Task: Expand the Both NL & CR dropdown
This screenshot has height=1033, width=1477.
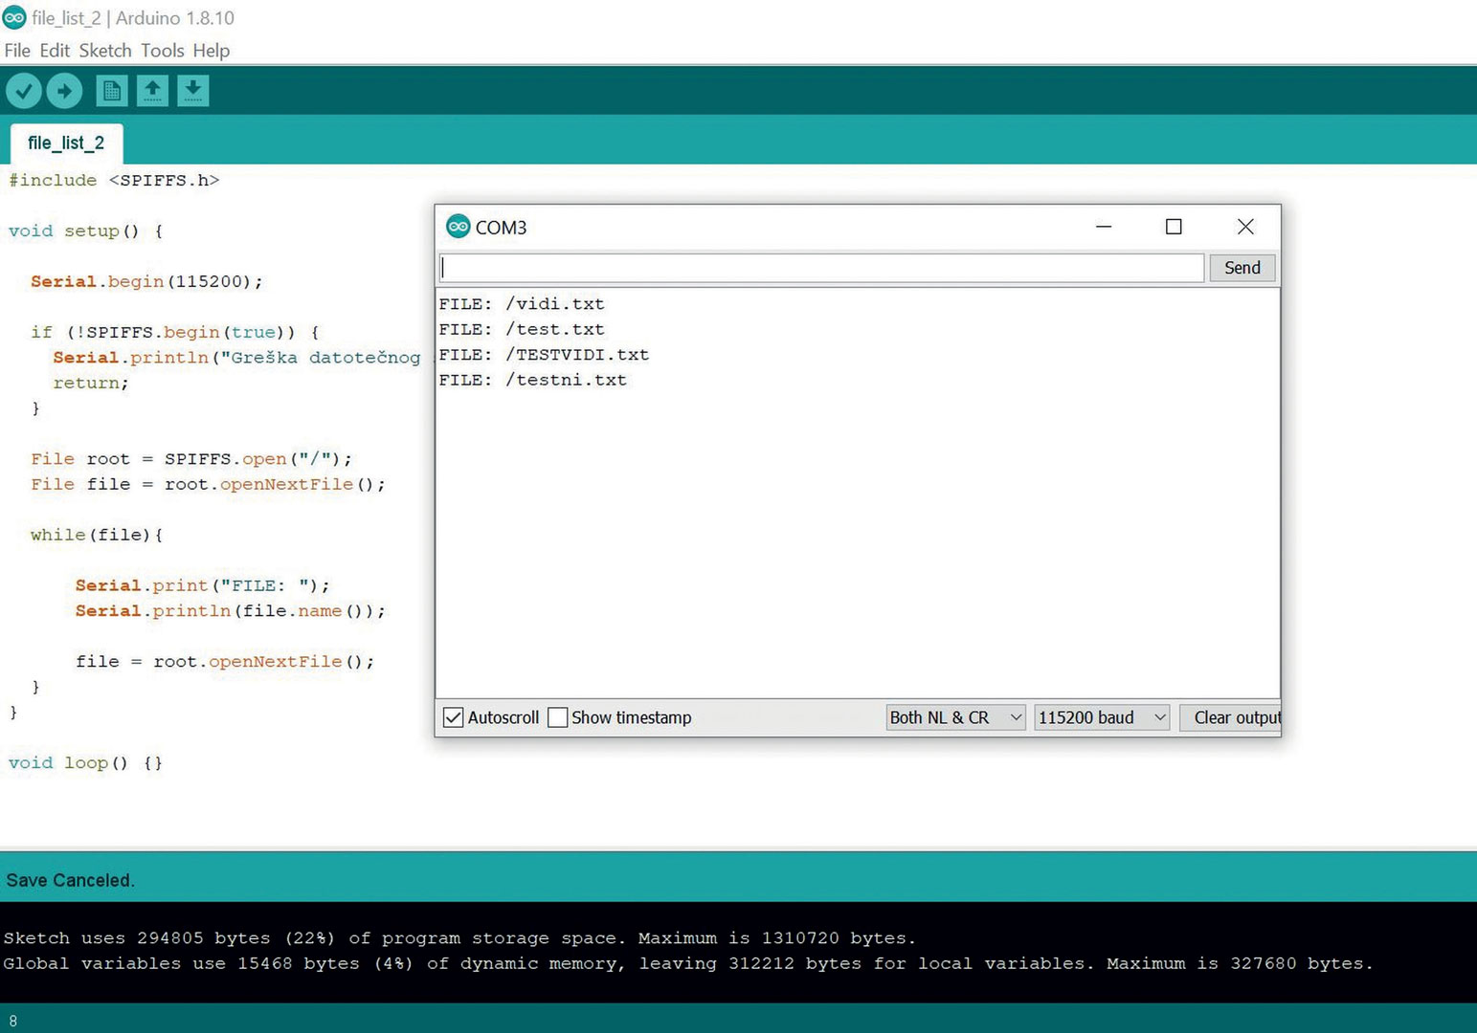Action: pos(955,717)
